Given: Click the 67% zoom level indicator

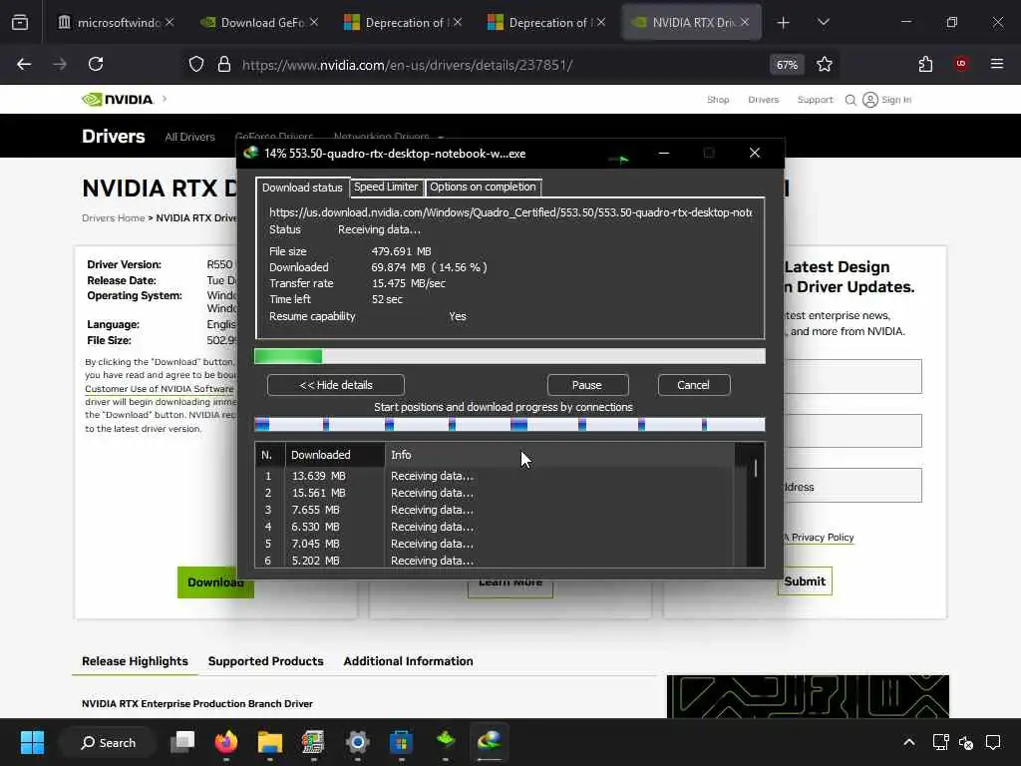Looking at the screenshot, I should pos(787,65).
